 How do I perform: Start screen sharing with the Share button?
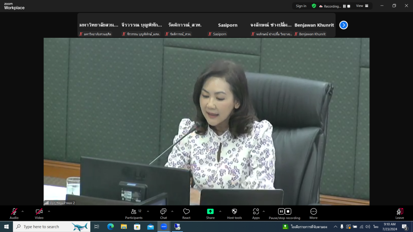click(210, 213)
